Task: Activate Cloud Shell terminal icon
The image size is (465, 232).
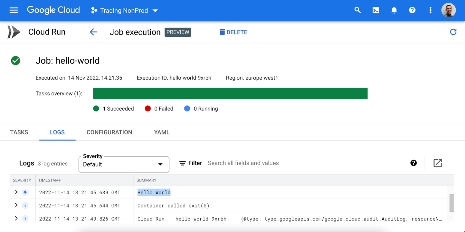Action: pos(376,10)
